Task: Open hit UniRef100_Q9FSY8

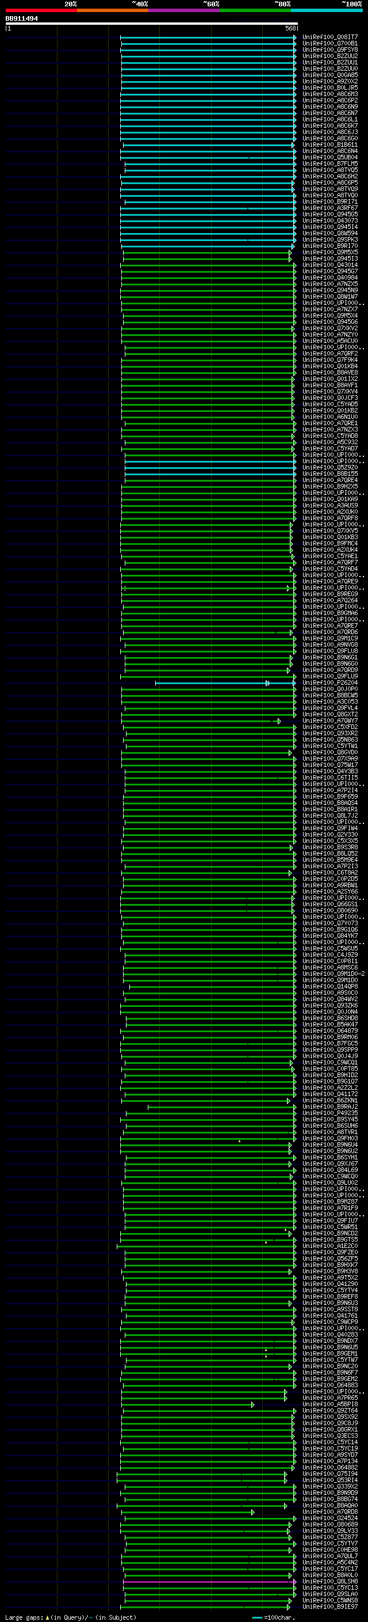Action: [x=329, y=49]
